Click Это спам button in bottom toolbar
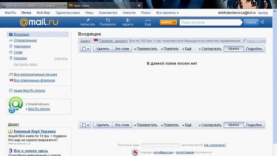Screen dimensions: 277x156 click(x=122, y=125)
